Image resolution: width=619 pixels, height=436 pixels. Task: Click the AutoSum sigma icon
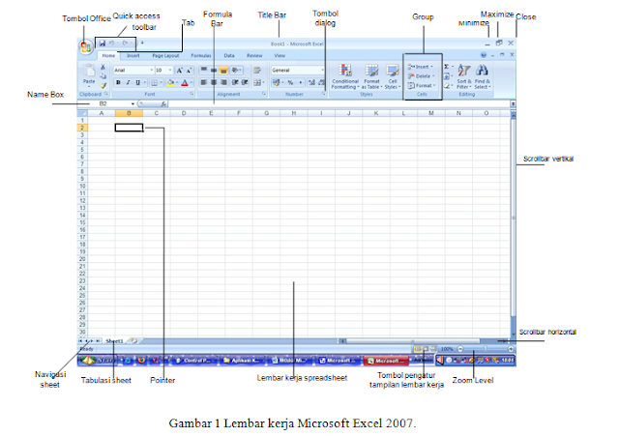[x=449, y=67]
